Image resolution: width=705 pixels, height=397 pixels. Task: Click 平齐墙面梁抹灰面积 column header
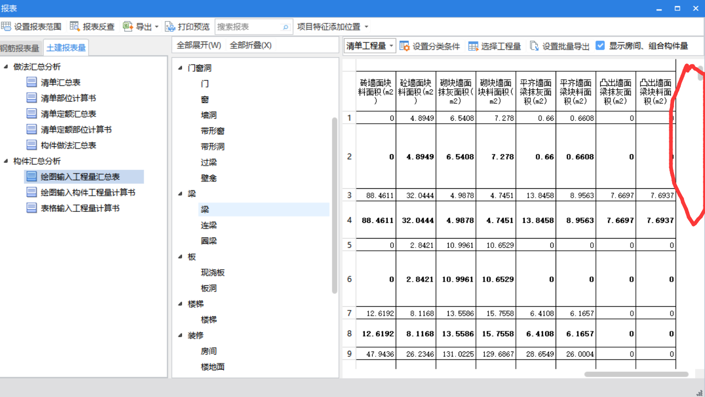[536, 92]
